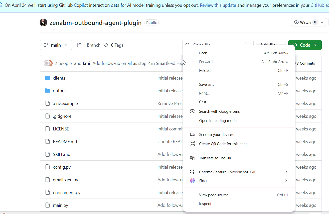Click the branch icon next to 1 Branch
Screen dimensions: 329x214
point(79,45)
